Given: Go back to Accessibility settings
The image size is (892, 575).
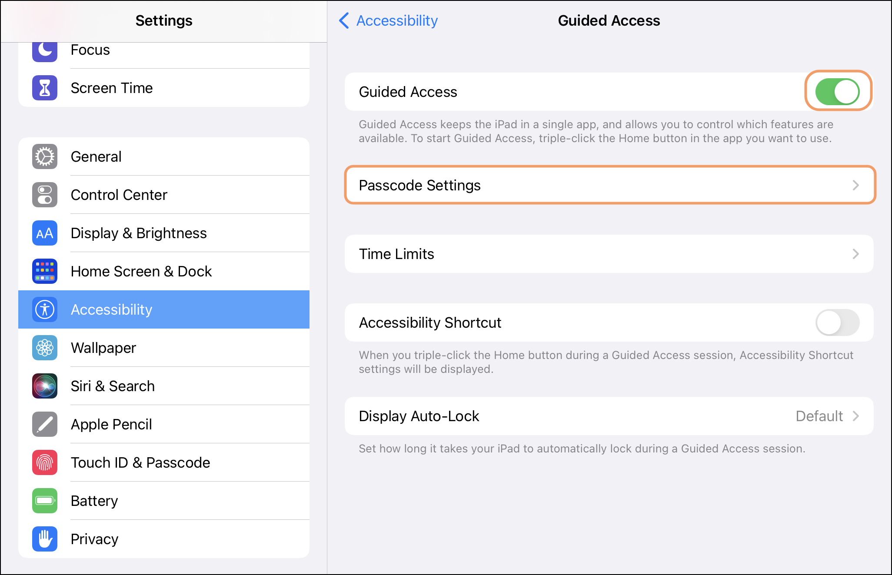Looking at the screenshot, I should pos(396,20).
